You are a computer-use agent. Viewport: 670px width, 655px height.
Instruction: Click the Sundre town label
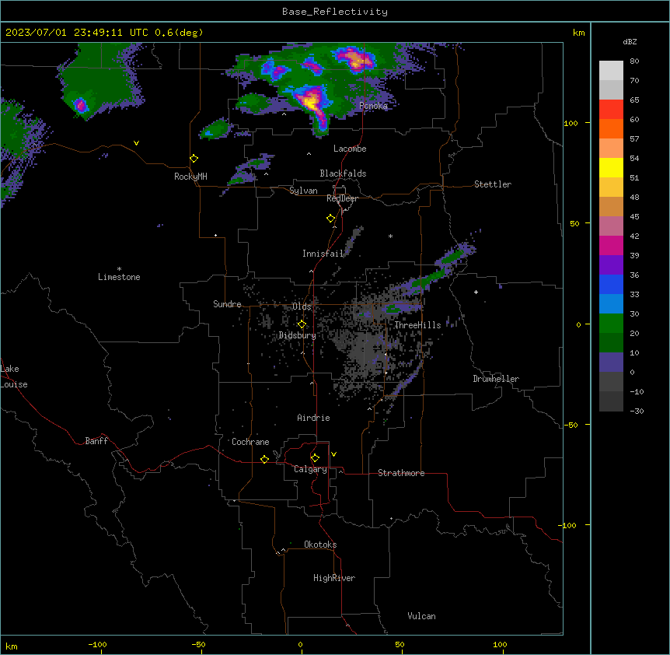(227, 304)
